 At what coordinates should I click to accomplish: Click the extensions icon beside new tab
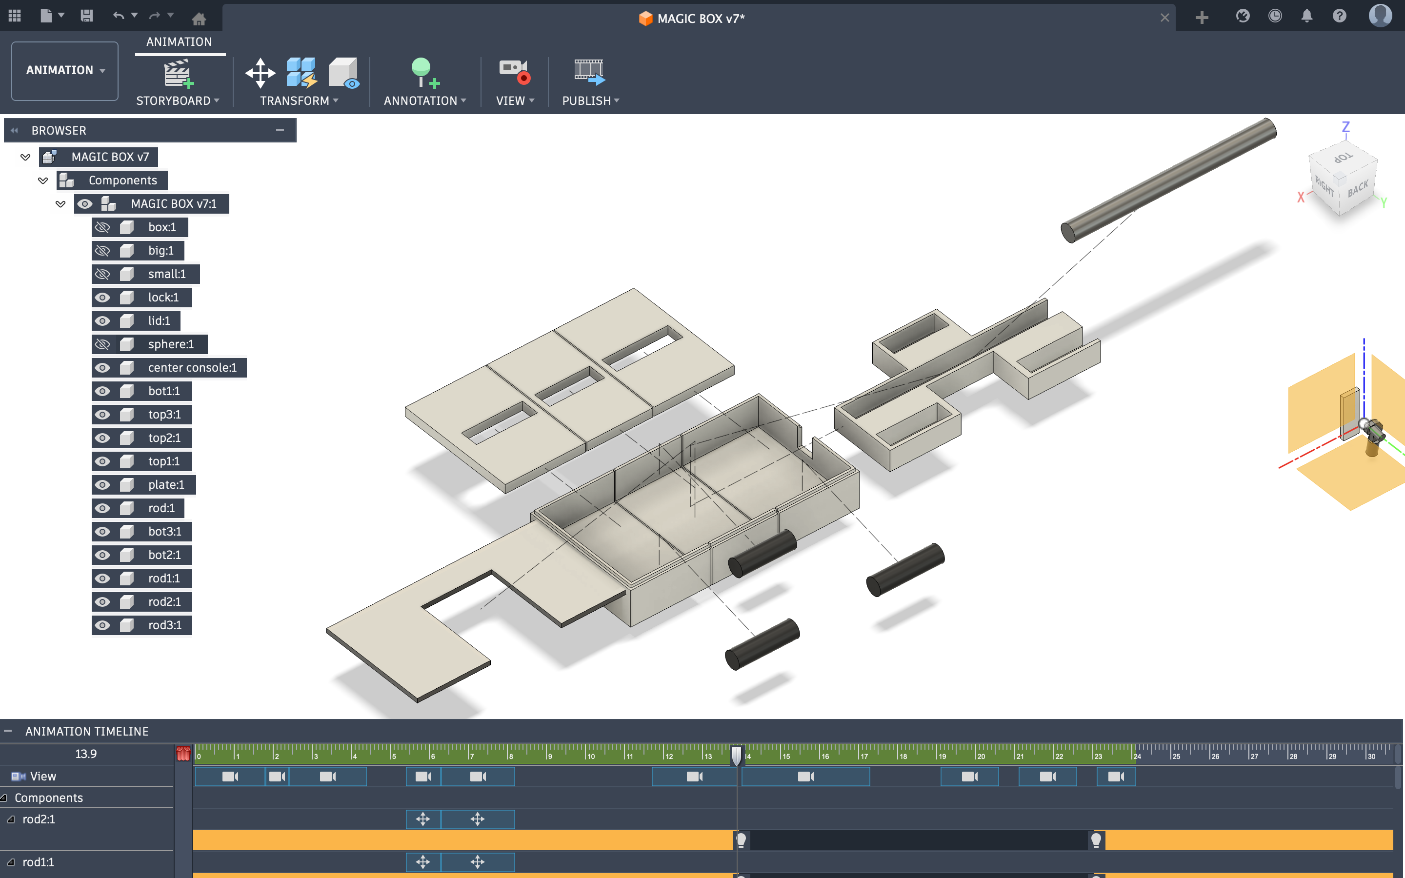1243,16
